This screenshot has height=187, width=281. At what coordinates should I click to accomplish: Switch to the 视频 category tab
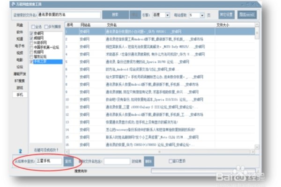[x=20, y=53]
